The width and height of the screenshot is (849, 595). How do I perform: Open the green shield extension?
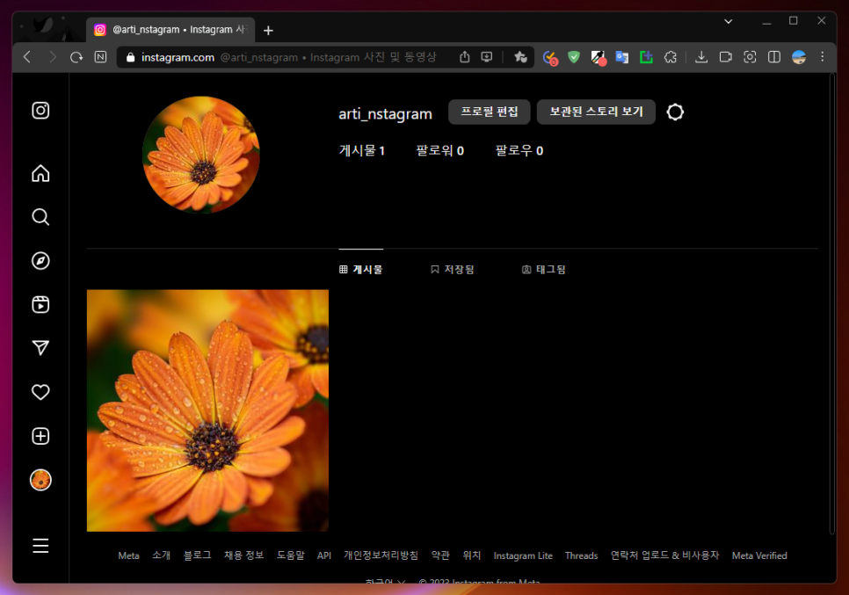coord(574,57)
